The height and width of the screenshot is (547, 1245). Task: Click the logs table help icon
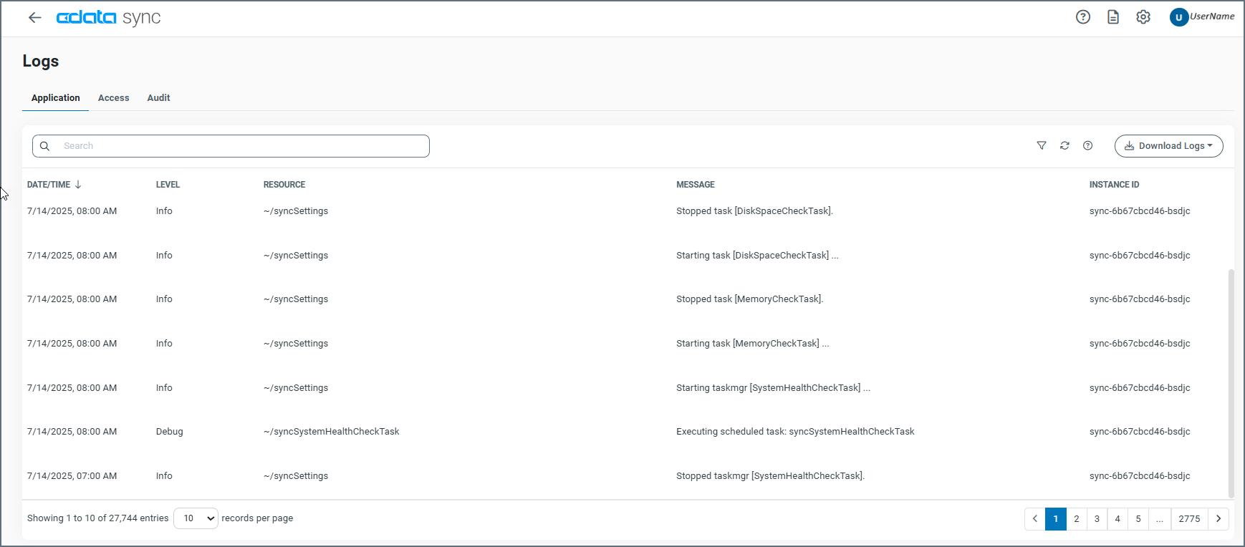coord(1087,146)
